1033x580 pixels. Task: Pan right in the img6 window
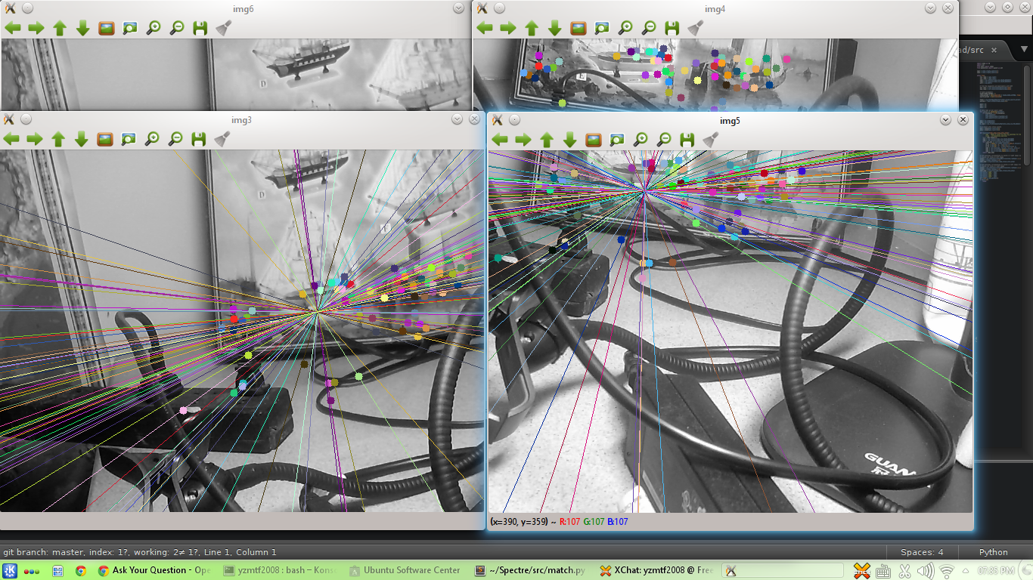coord(36,28)
